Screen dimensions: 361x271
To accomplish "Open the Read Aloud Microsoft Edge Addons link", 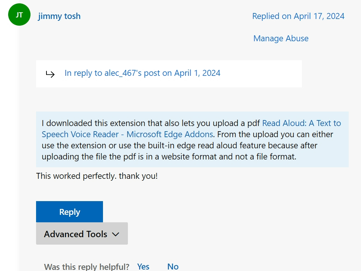I will pos(191,129).
